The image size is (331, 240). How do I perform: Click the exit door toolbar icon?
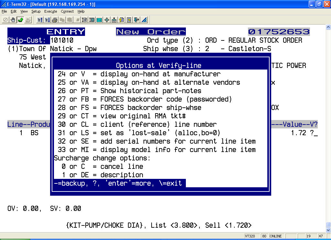click(x=137, y=20)
